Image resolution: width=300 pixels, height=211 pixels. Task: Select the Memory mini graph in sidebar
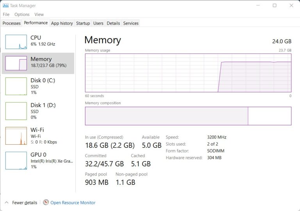point(16,63)
